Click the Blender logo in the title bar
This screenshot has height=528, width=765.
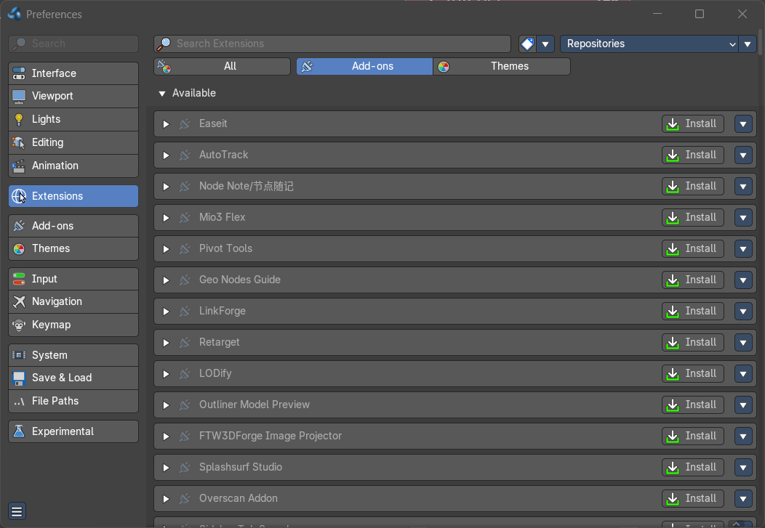pos(15,14)
